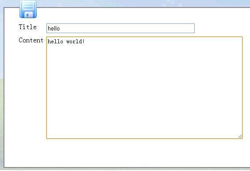Select the Title label text
250x171 pixels.
pyautogui.click(x=28, y=27)
